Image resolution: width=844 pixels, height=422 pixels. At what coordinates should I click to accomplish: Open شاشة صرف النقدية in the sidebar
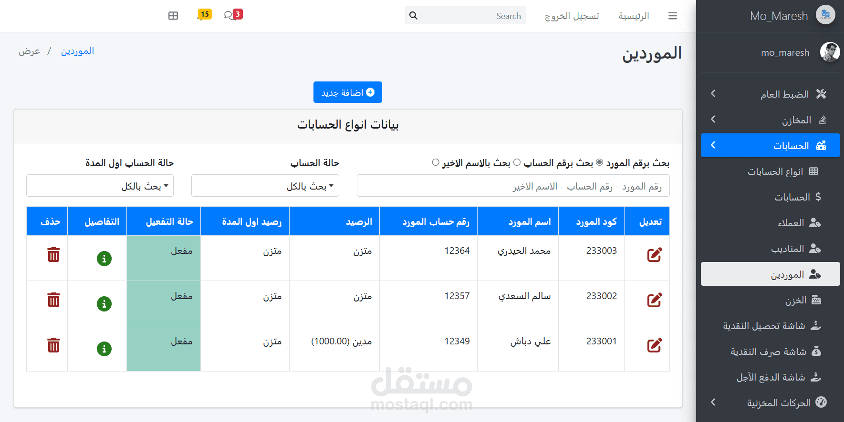(x=771, y=351)
